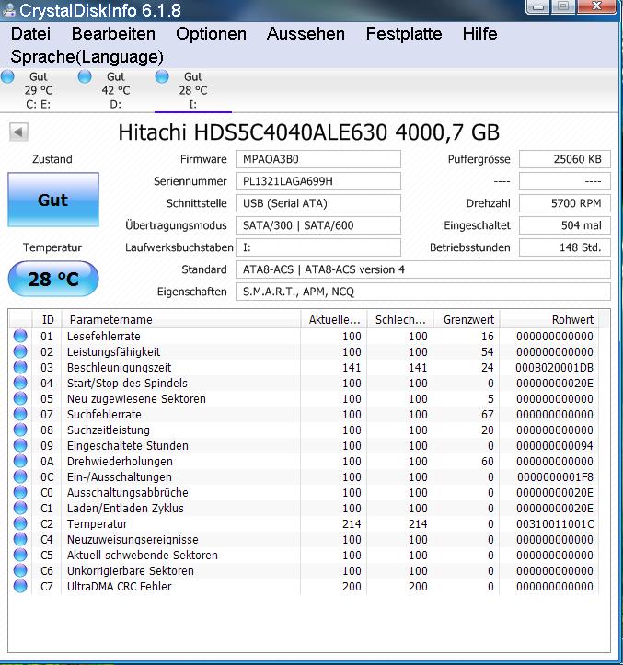The width and height of the screenshot is (623, 665).
Task: Open the Hilfe menu
Action: (x=479, y=34)
